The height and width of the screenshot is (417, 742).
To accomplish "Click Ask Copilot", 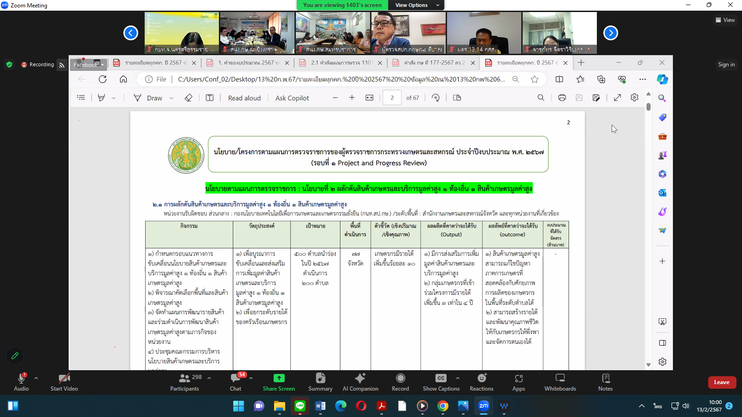I will (292, 98).
